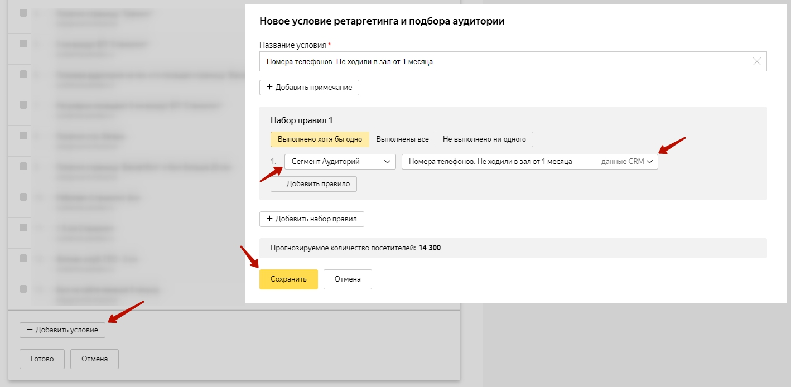Select the Выполнено хотя бы одно option

pyautogui.click(x=320, y=139)
